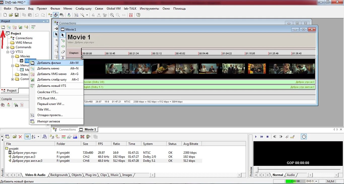The height and width of the screenshot is (184, 344).
Task: Click the New project icon in main toolbar
Action: pyautogui.click(x=5, y=15)
